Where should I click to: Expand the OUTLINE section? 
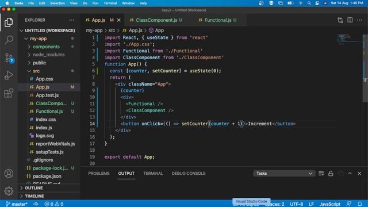point(49,188)
